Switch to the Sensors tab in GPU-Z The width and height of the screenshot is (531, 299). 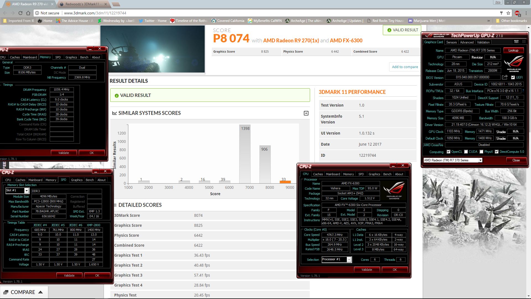(451, 42)
